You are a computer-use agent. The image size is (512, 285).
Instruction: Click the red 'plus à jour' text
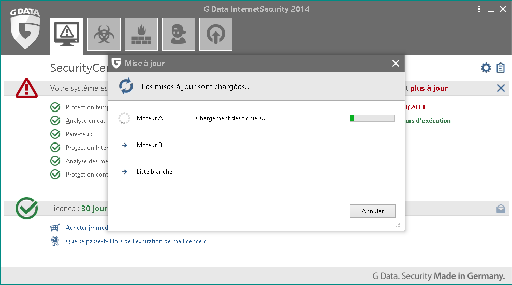point(429,88)
